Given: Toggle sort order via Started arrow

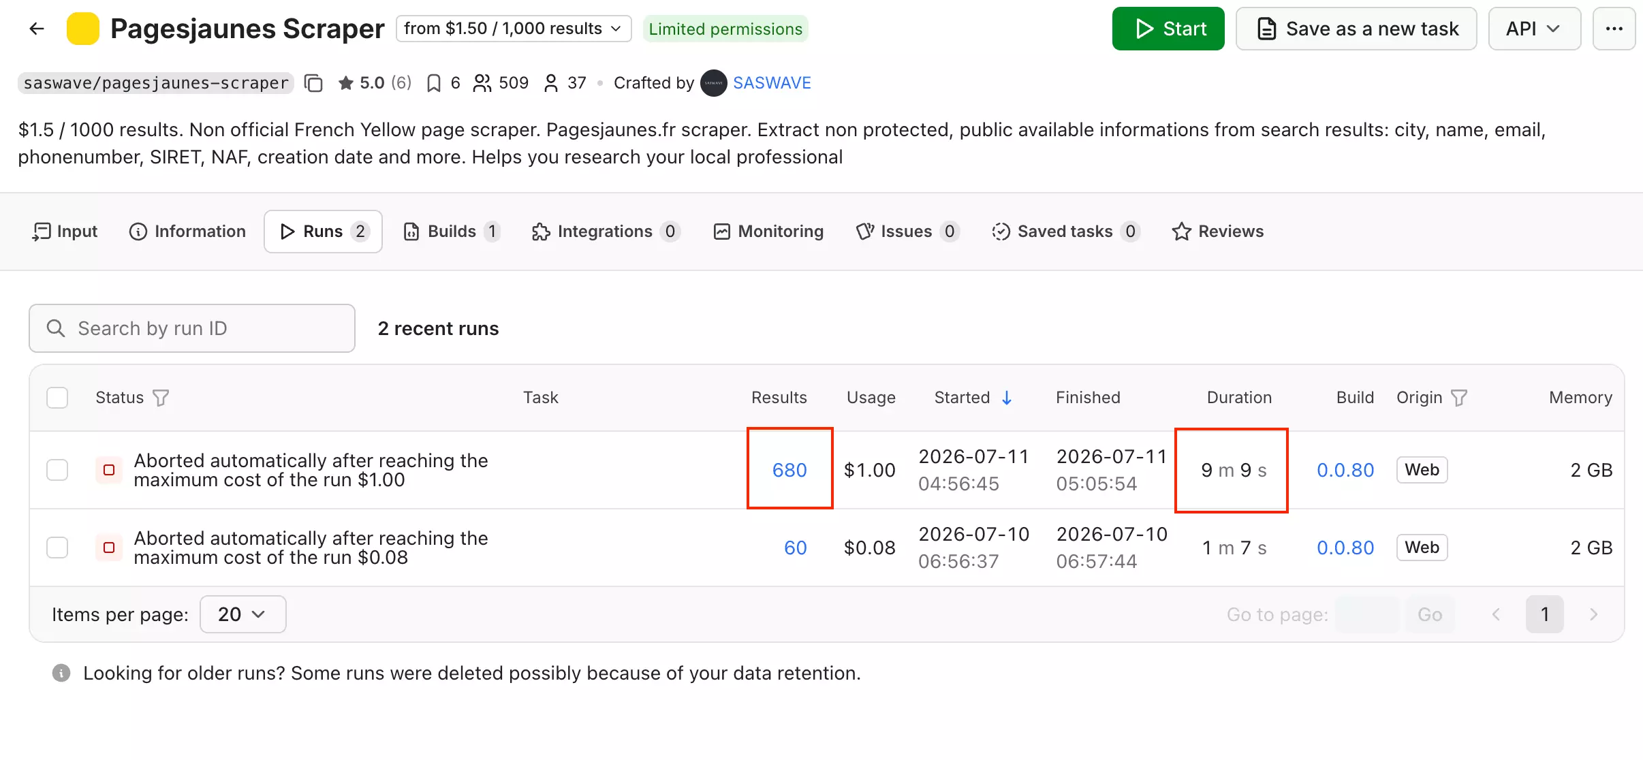Looking at the screenshot, I should click(1007, 398).
